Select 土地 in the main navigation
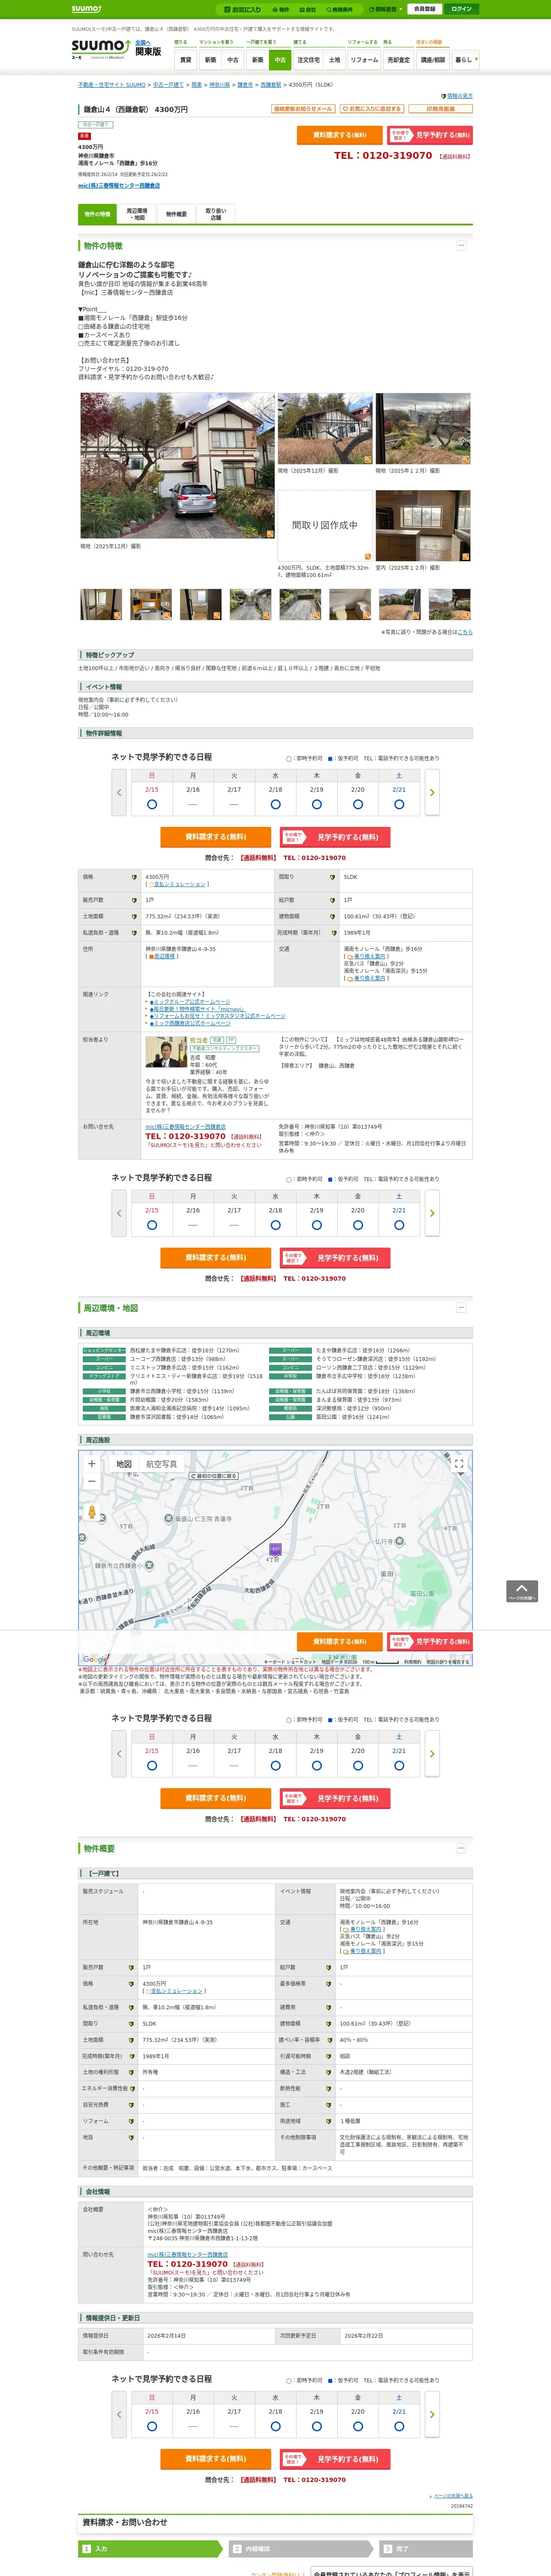Image resolution: width=551 pixels, height=2576 pixels. coord(335,60)
